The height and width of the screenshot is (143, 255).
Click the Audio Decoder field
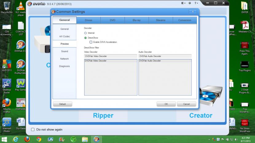(165, 56)
